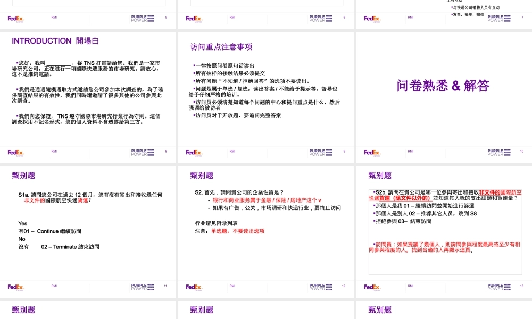Click the FedEx logo on slide 9
The height and width of the screenshot is (319, 532).
(x=194, y=153)
